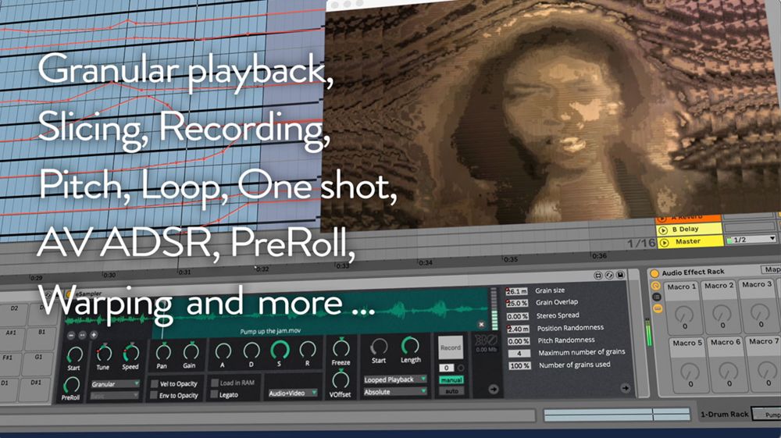The height and width of the screenshot is (438, 781).
Task: Show the rack chain list with the dark icon
Action: pos(657,297)
